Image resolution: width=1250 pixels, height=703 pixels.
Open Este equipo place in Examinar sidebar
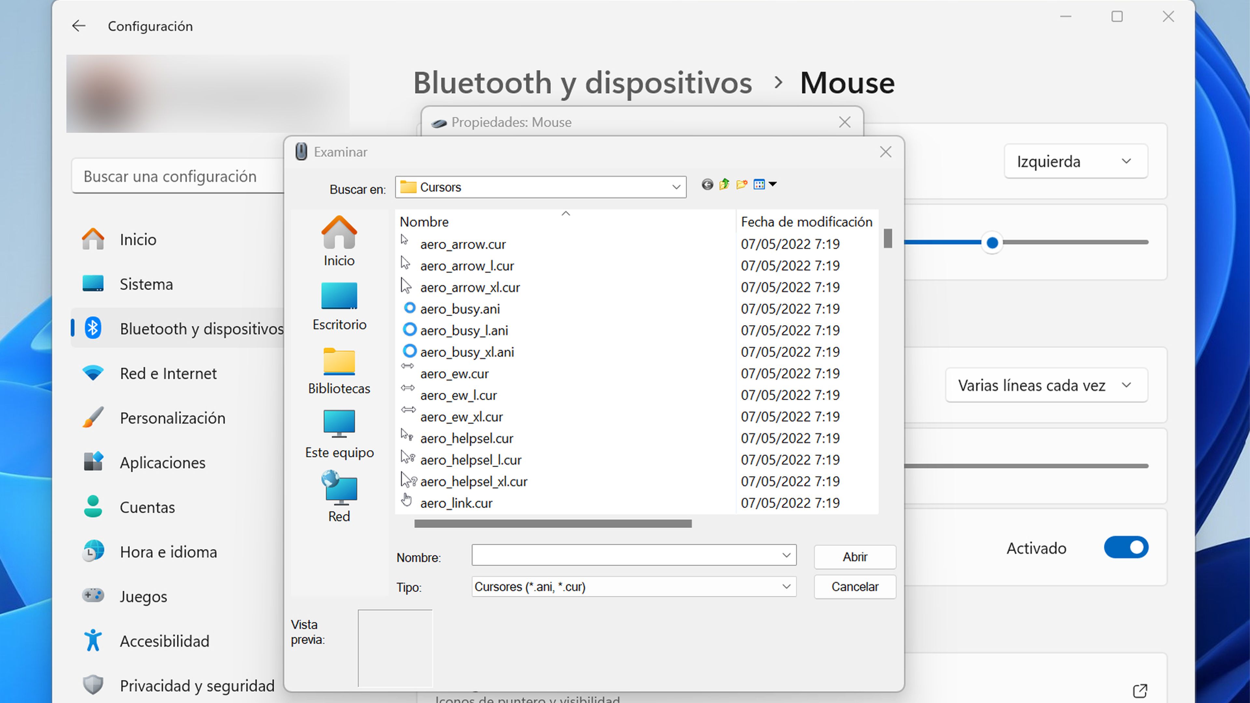pos(339,435)
